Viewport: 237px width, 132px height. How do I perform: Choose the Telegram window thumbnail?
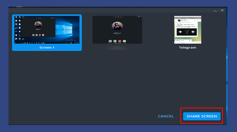[x=188, y=30]
